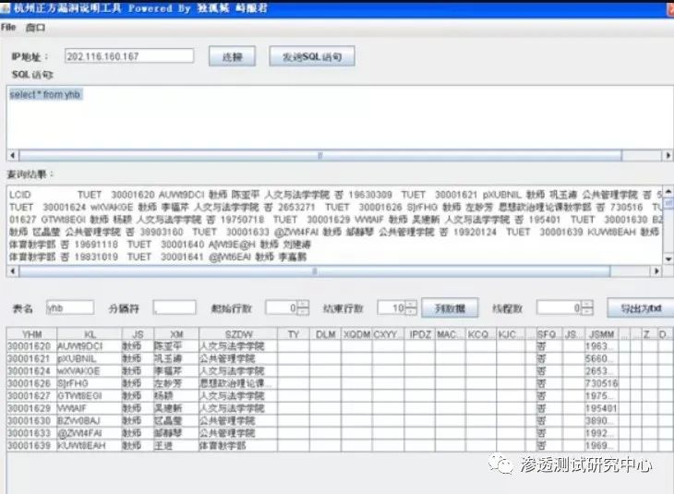Select table cell 30001633
Viewport: 674px width, 494px height.
point(31,433)
